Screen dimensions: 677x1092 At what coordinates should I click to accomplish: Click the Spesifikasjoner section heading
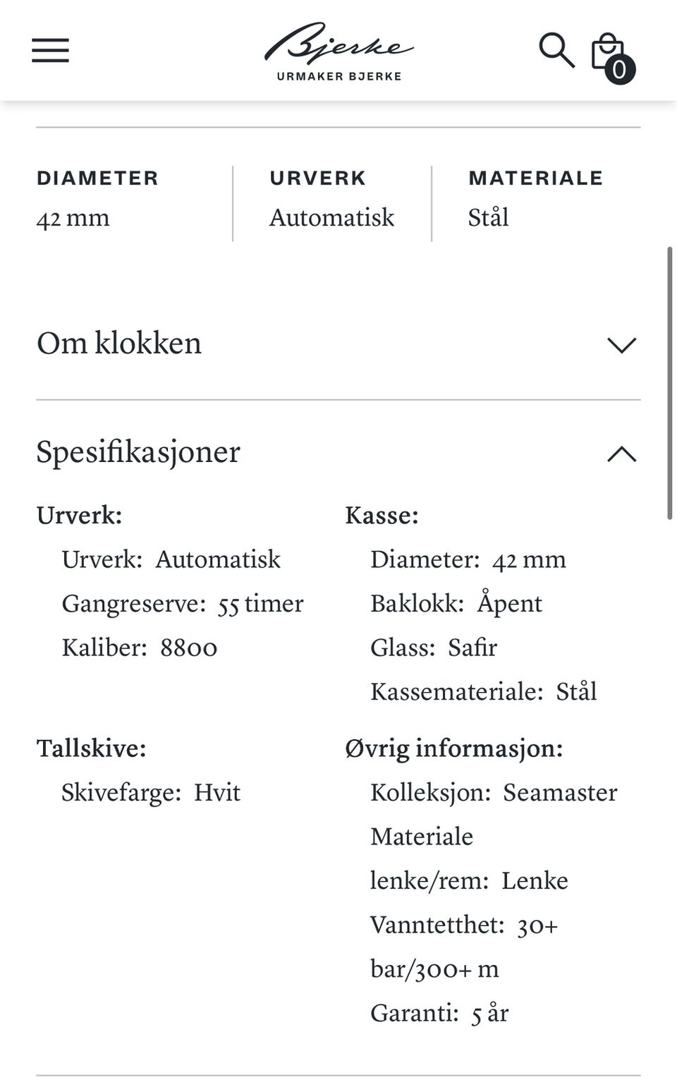138,451
